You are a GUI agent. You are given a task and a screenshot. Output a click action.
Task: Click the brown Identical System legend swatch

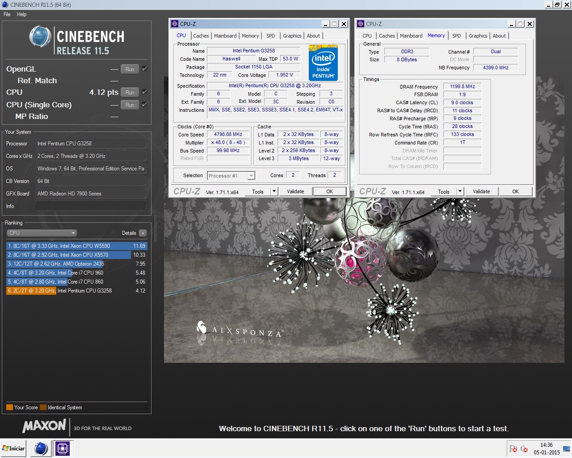tap(43, 407)
